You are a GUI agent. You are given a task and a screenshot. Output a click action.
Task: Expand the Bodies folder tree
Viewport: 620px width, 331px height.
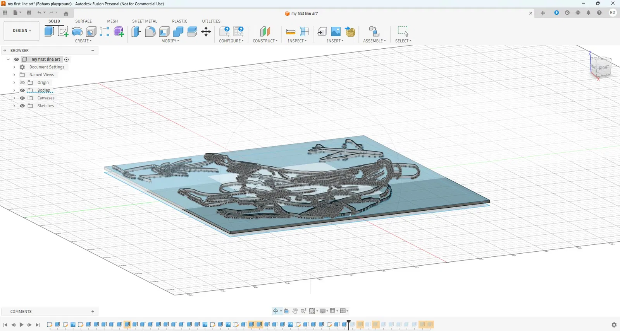click(14, 90)
